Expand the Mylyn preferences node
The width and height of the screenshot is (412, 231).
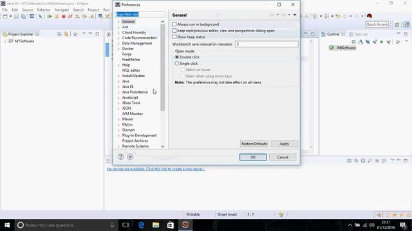click(x=118, y=124)
